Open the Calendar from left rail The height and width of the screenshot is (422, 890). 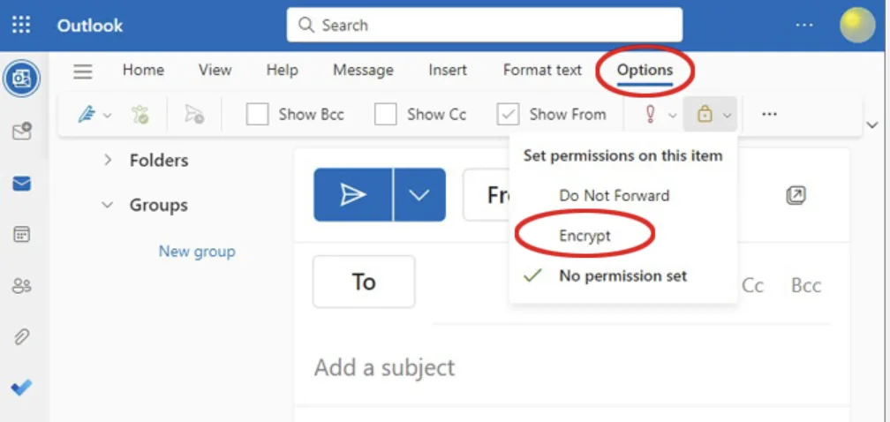(21, 235)
